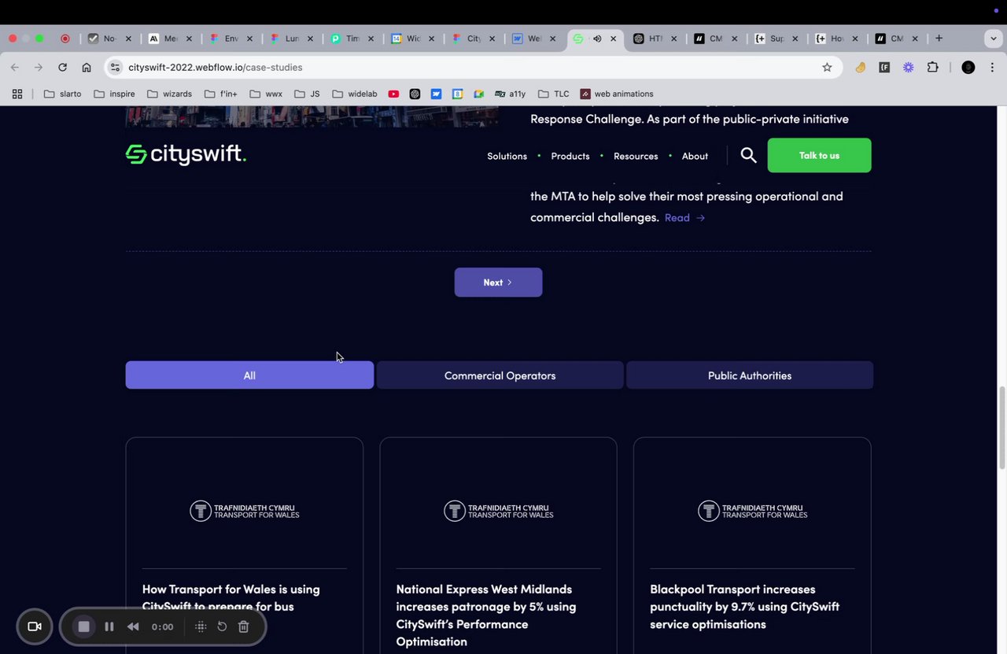Mute the playing tab via its speaker icon
Viewport: 1007px width, 654px height.
pyautogui.click(x=597, y=39)
